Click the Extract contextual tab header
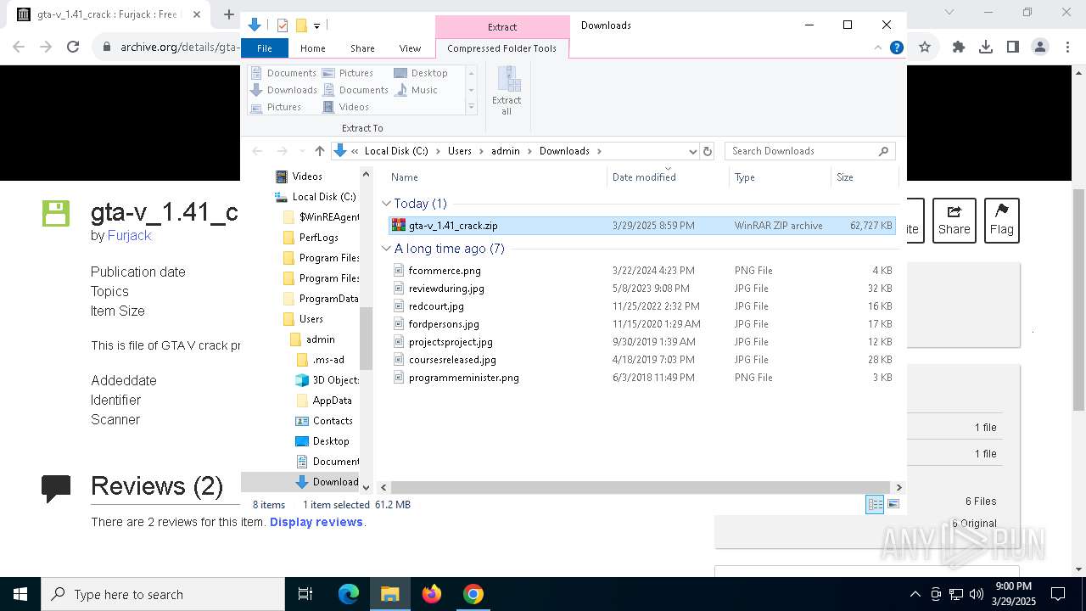Screen dimensions: 1086x611 click(x=502, y=26)
